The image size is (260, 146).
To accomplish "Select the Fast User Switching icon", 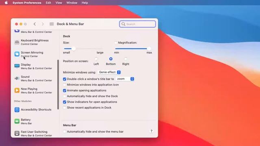I will point(17,133).
